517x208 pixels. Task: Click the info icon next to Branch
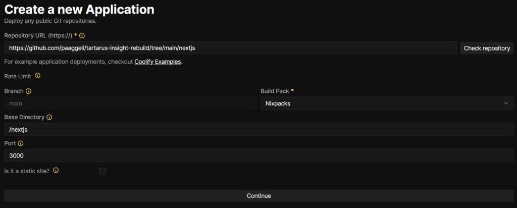click(x=28, y=91)
